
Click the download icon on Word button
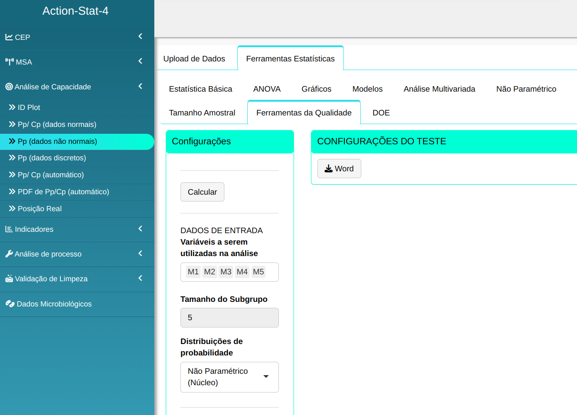click(x=328, y=169)
